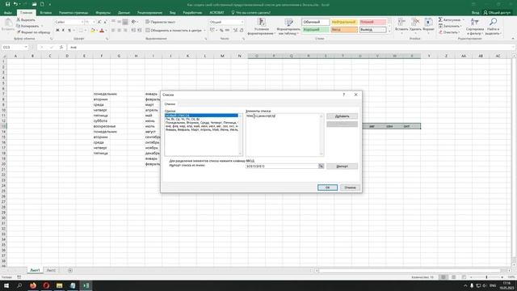Confirm the Списки dialog with OK
Image resolution: width=517 pixels, height=291 pixels.
[x=327, y=188]
